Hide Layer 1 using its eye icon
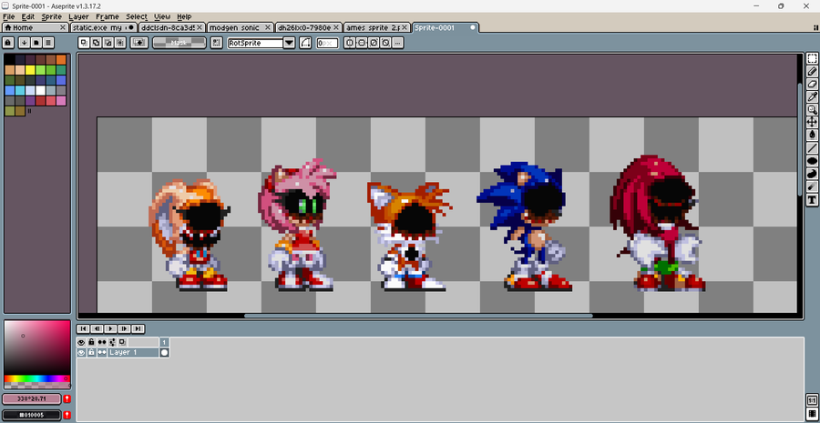The height and width of the screenshot is (423, 820). click(81, 353)
